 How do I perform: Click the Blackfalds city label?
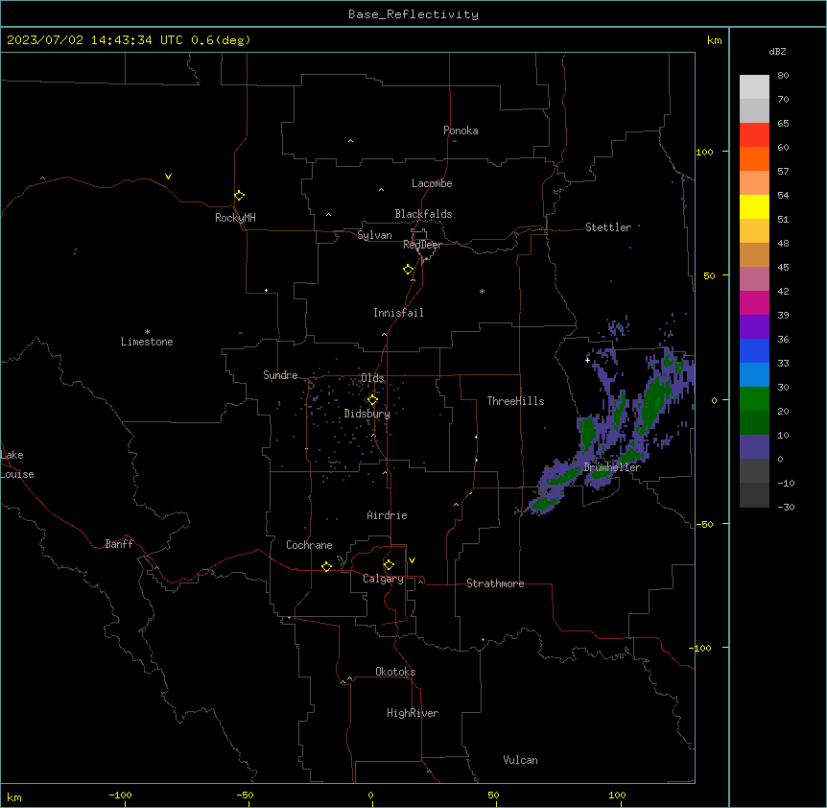click(x=423, y=214)
